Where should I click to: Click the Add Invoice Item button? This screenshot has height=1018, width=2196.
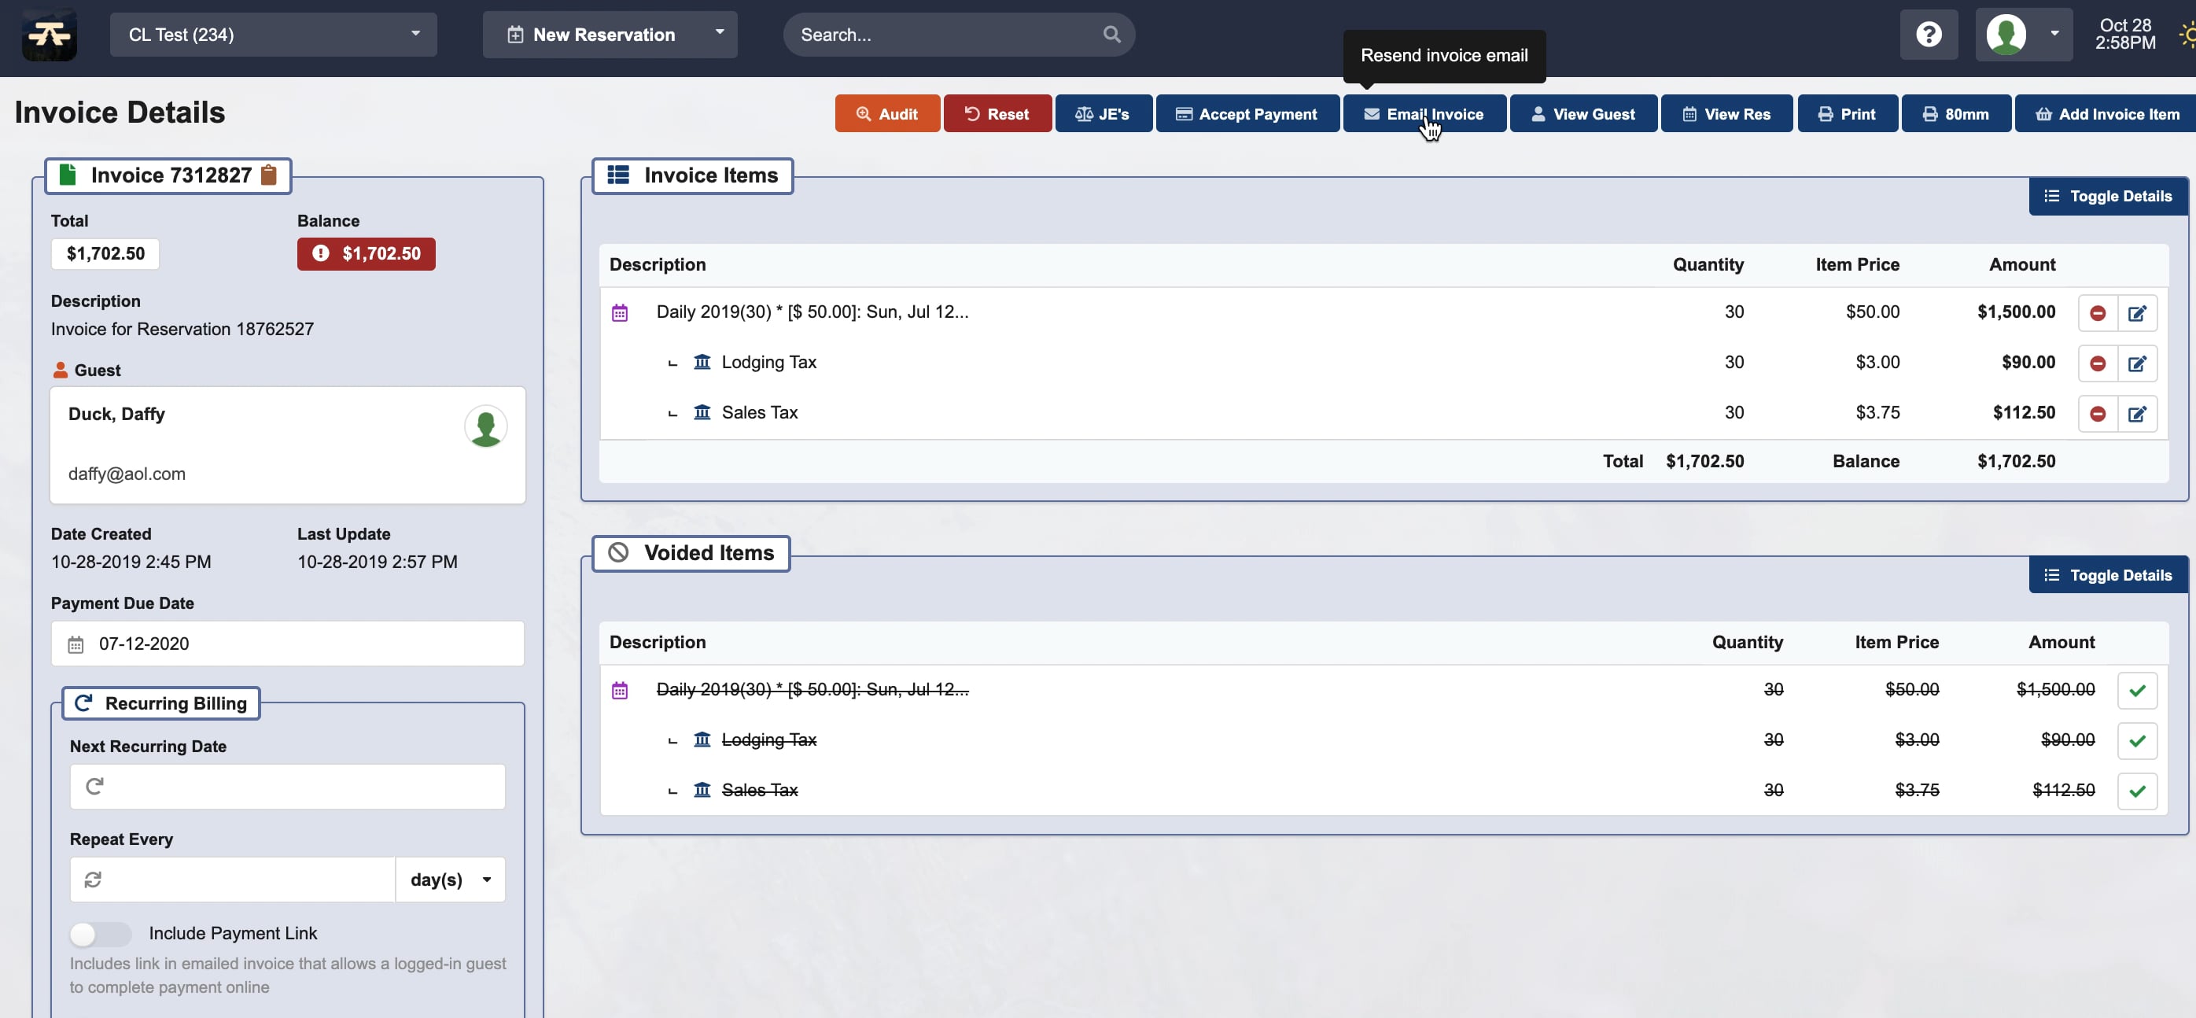[x=2106, y=114]
